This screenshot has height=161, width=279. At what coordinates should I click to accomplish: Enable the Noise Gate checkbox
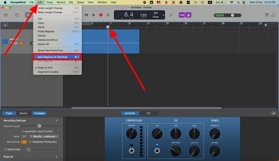coord(5,149)
